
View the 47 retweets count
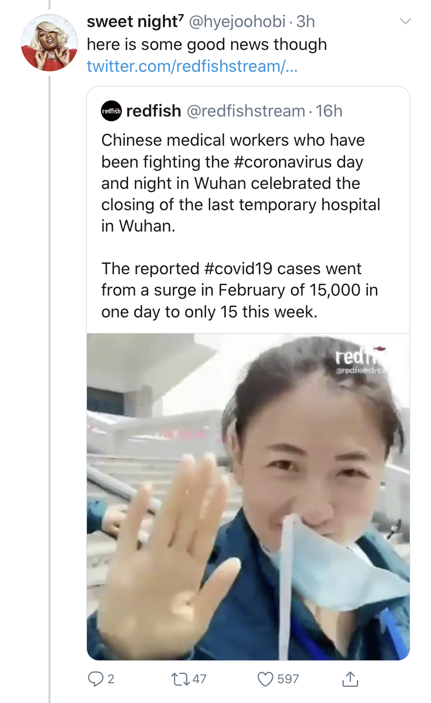pyautogui.click(x=199, y=679)
